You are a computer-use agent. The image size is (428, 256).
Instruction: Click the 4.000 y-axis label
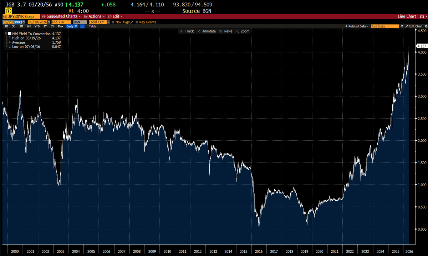[422, 52]
